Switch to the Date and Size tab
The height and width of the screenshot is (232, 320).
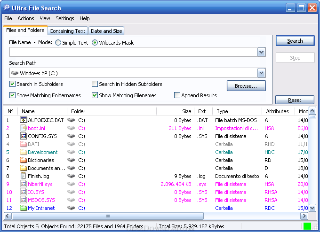pos(106,31)
